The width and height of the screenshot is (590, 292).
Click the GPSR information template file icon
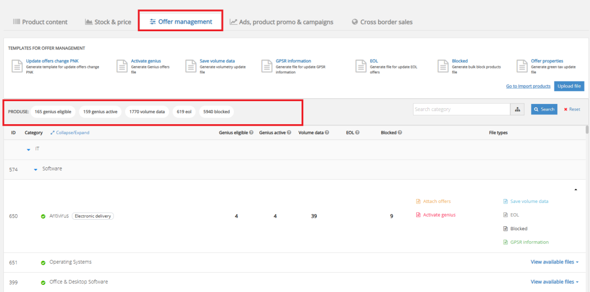266,66
